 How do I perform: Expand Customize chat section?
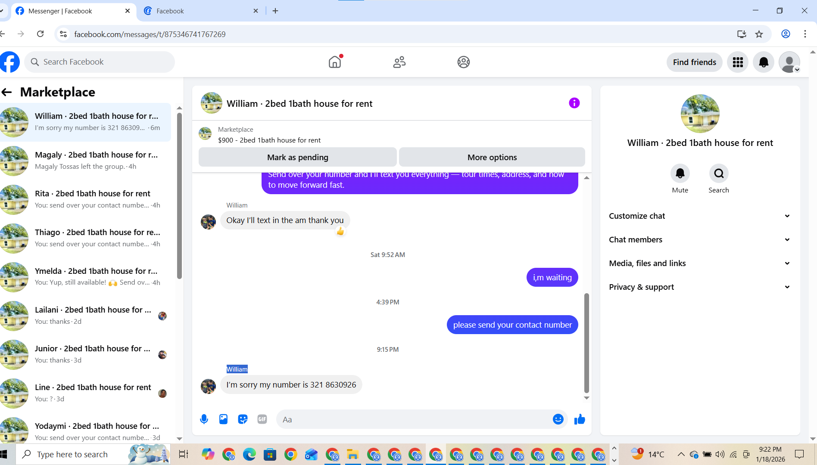tap(700, 216)
